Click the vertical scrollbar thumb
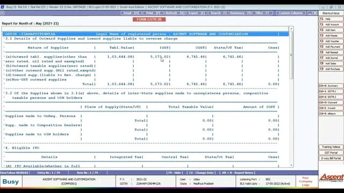344x193 pixels. pyautogui.click(x=291, y=55)
